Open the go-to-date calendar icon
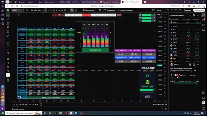This screenshot has height=116, width=207. (41, 105)
